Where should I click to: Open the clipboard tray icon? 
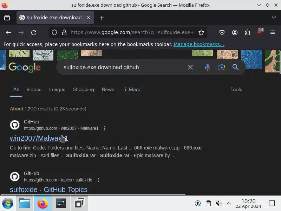(208, 203)
